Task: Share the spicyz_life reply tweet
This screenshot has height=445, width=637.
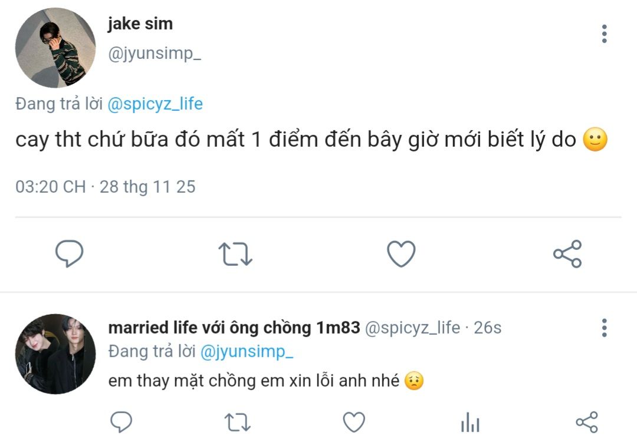Action: coord(586,422)
